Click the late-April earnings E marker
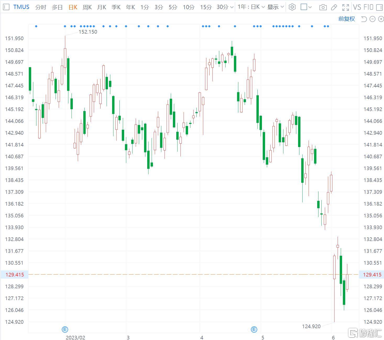384x340 pixels. click(x=254, y=329)
